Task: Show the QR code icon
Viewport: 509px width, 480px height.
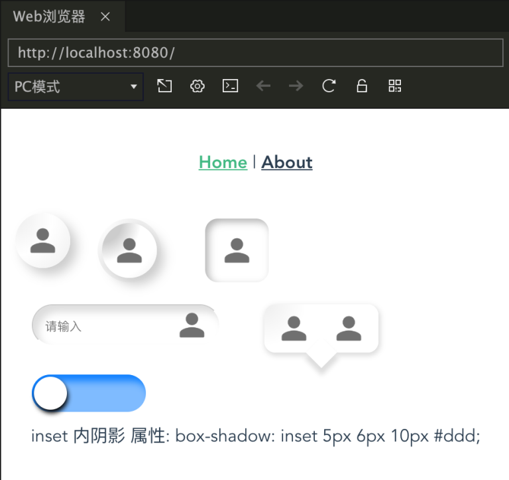Action: point(395,86)
